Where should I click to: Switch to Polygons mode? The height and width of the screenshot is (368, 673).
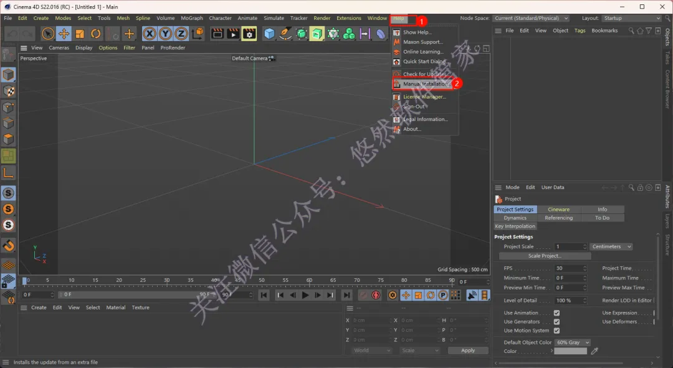click(x=8, y=139)
